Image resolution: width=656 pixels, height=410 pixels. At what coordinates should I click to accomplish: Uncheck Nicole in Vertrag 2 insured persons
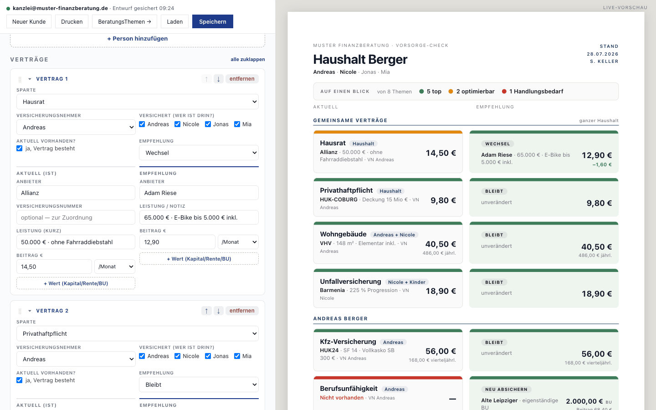(178, 356)
